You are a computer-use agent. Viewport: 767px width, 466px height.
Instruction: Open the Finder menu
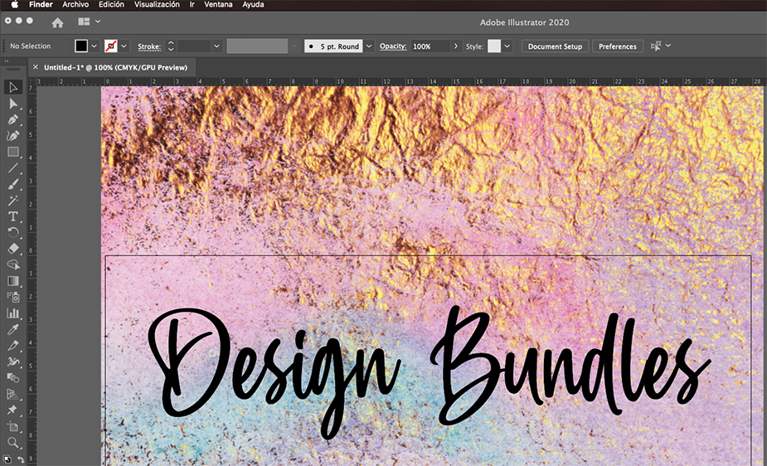click(41, 5)
